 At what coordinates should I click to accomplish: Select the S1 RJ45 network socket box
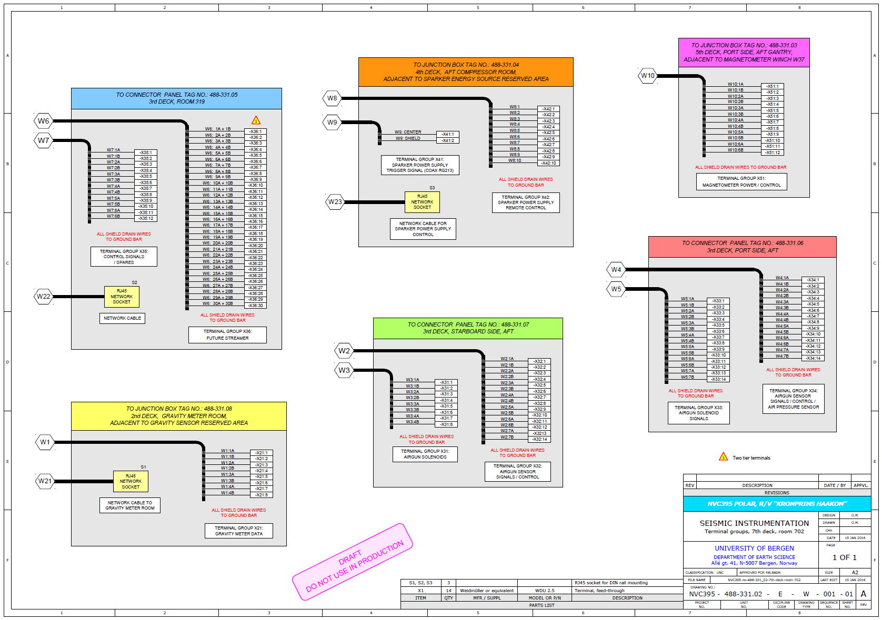tap(131, 481)
